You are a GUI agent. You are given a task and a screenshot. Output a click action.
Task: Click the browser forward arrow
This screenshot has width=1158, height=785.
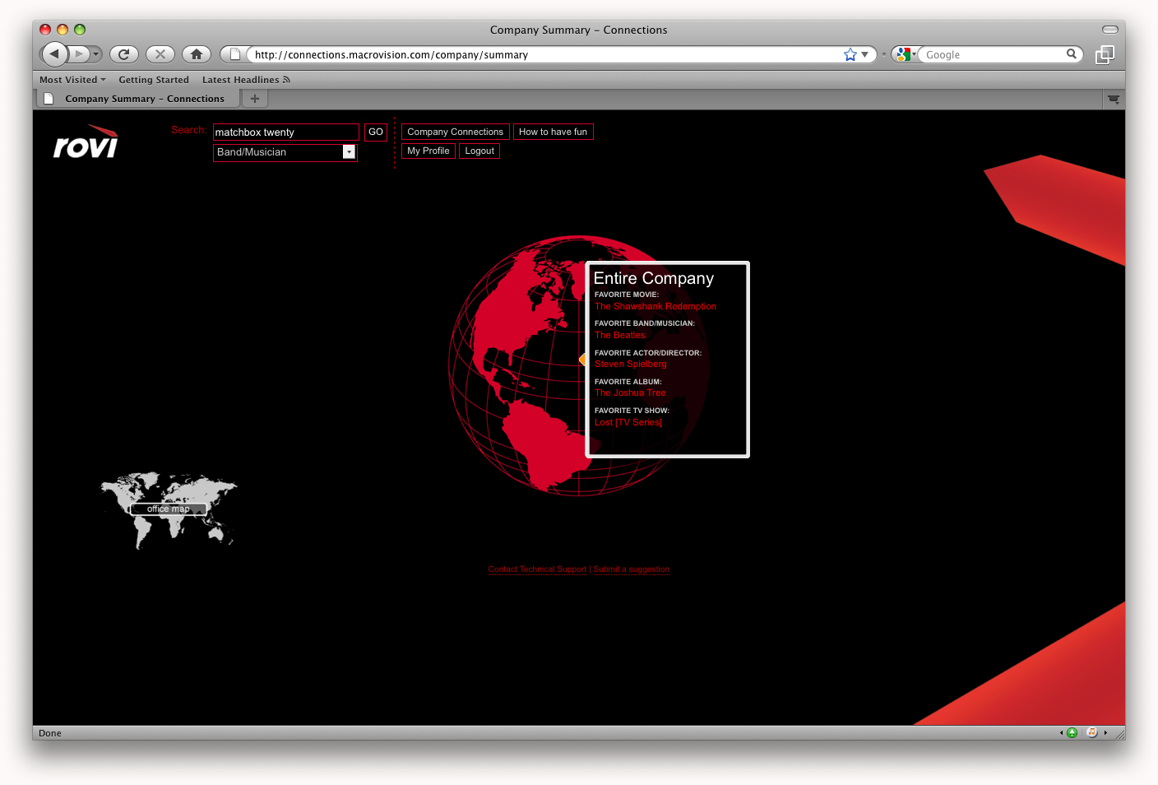(x=79, y=54)
